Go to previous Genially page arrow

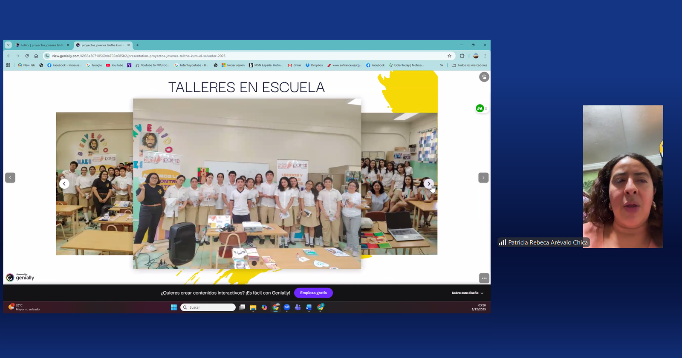pyautogui.click(x=10, y=178)
